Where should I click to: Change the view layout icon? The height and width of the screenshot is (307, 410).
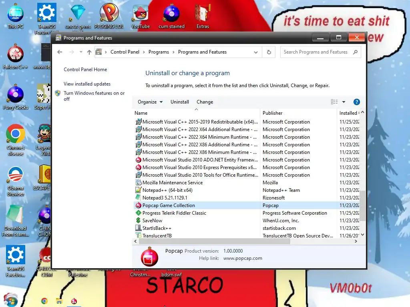(334, 102)
